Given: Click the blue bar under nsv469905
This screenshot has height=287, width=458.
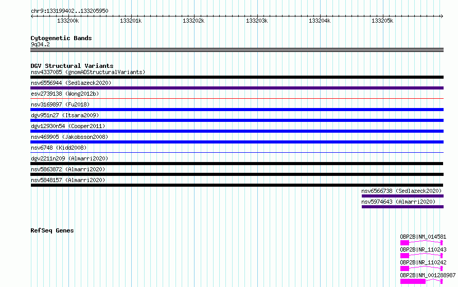Looking at the screenshot, I should (237, 142).
